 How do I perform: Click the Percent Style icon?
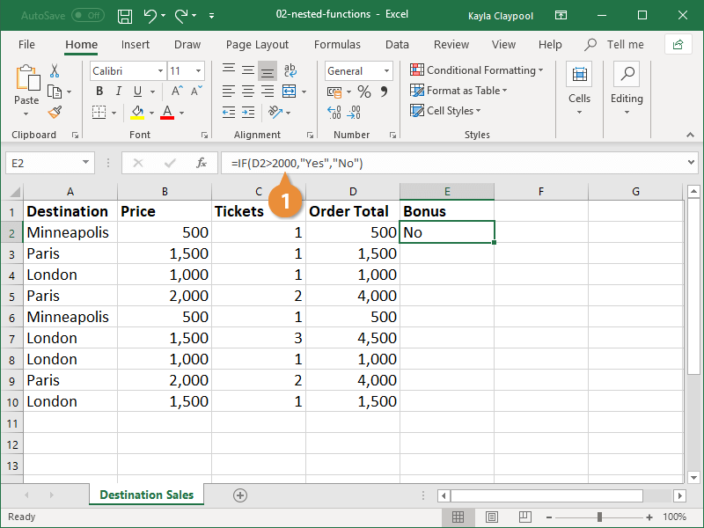(363, 92)
